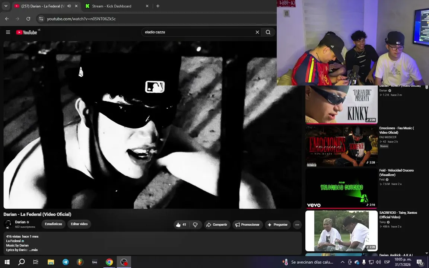Open Telegram from taskbar
The width and height of the screenshot is (429, 268).
point(66,262)
